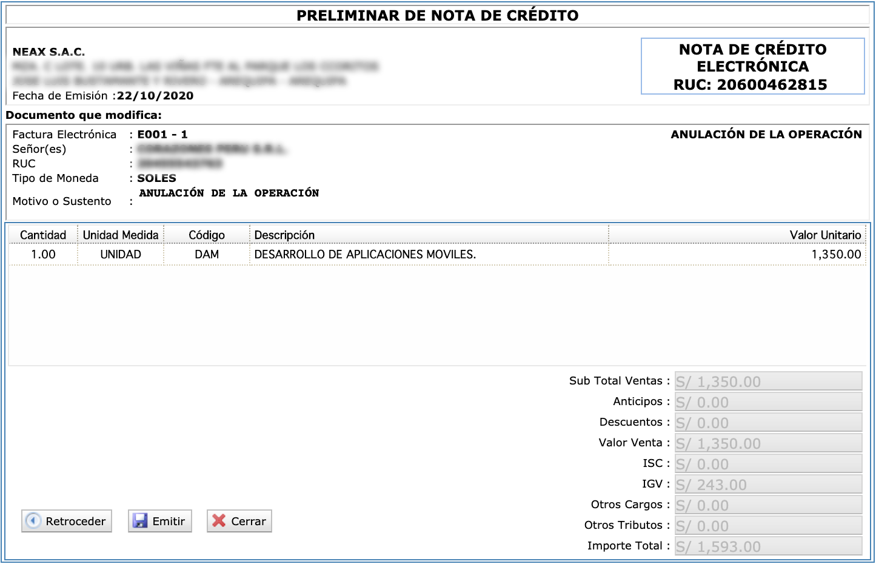This screenshot has height=564, width=876.
Task: Select the Importe Total field
Action: (x=768, y=546)
